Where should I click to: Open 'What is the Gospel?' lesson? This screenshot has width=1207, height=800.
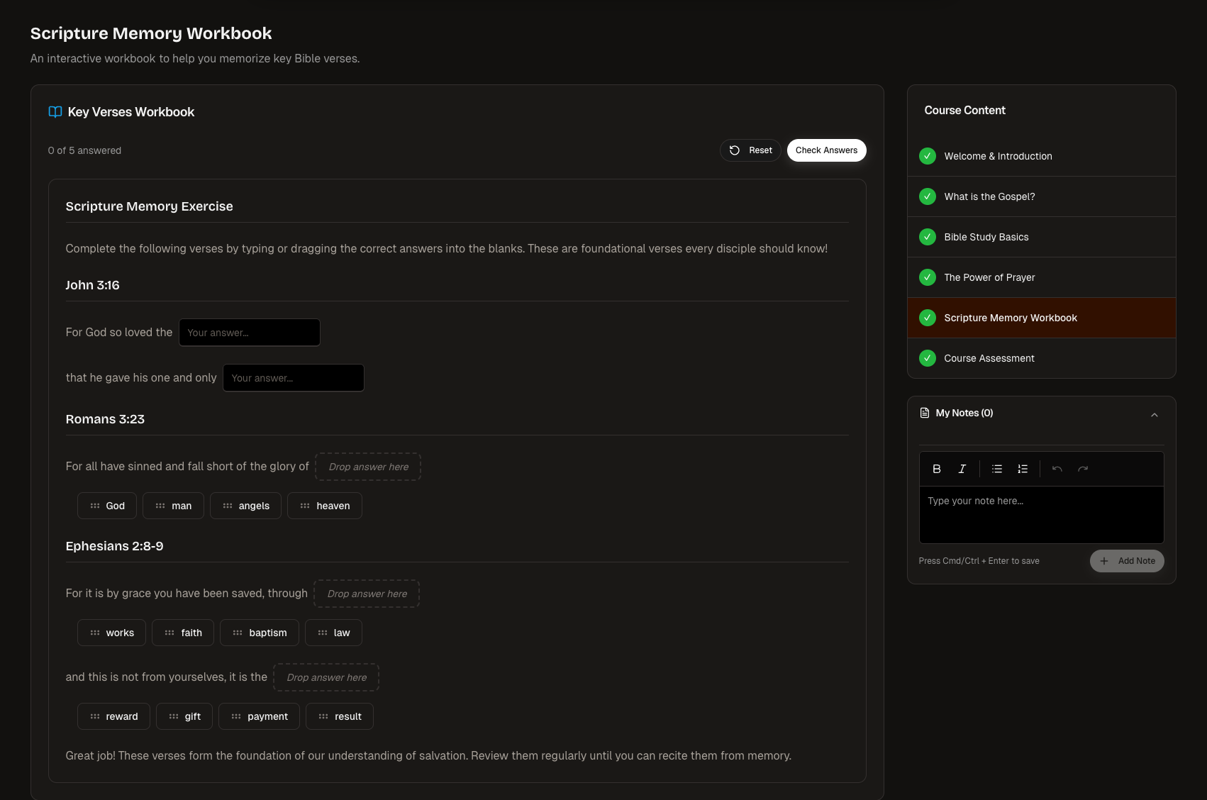(989, 196)
